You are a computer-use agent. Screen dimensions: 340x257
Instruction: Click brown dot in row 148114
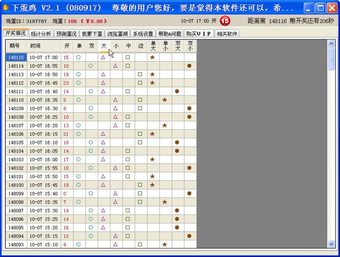[189, 66]
